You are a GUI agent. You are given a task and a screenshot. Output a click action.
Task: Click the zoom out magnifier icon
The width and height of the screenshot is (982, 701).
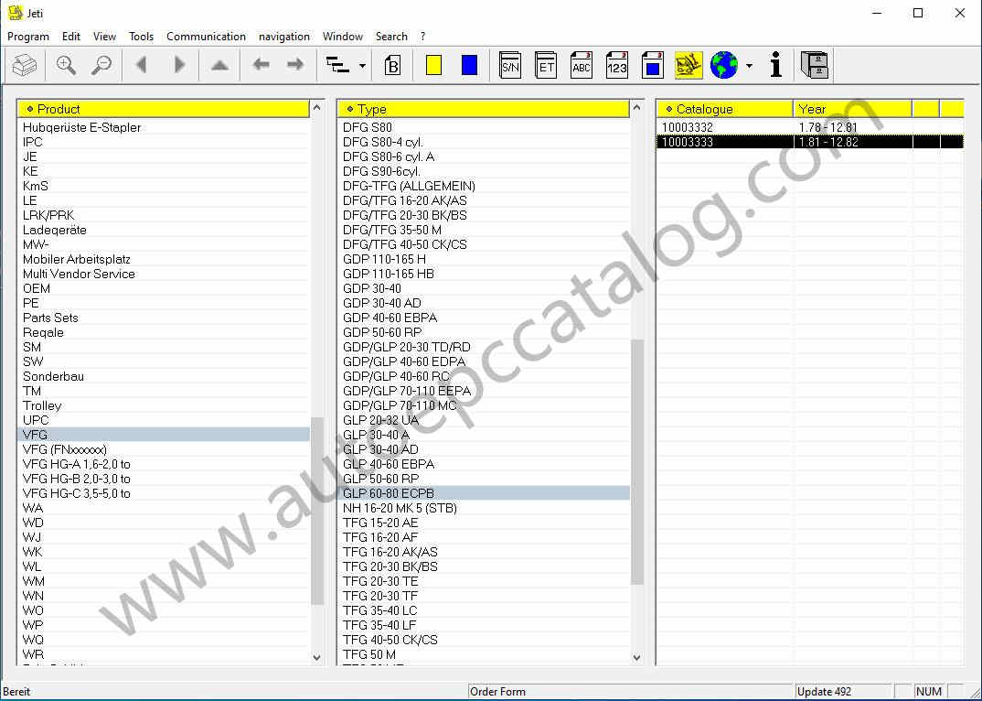101,65
